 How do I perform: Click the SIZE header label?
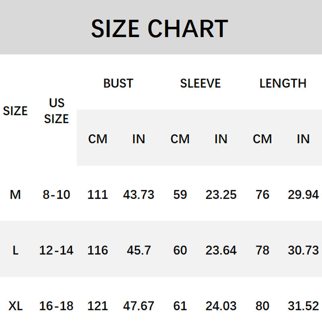15,111
